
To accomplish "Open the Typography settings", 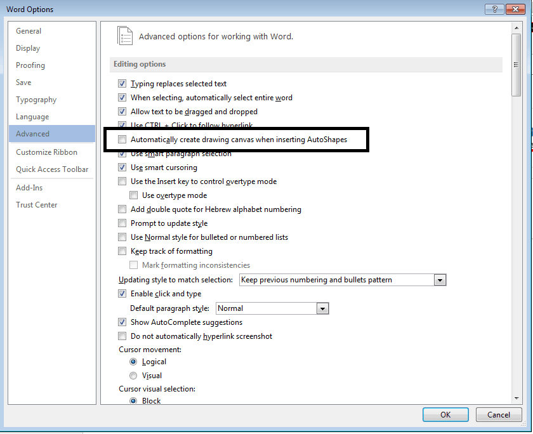I will (x=36, y=99).
